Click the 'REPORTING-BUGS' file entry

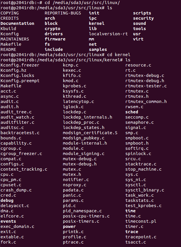pos(63,13)
